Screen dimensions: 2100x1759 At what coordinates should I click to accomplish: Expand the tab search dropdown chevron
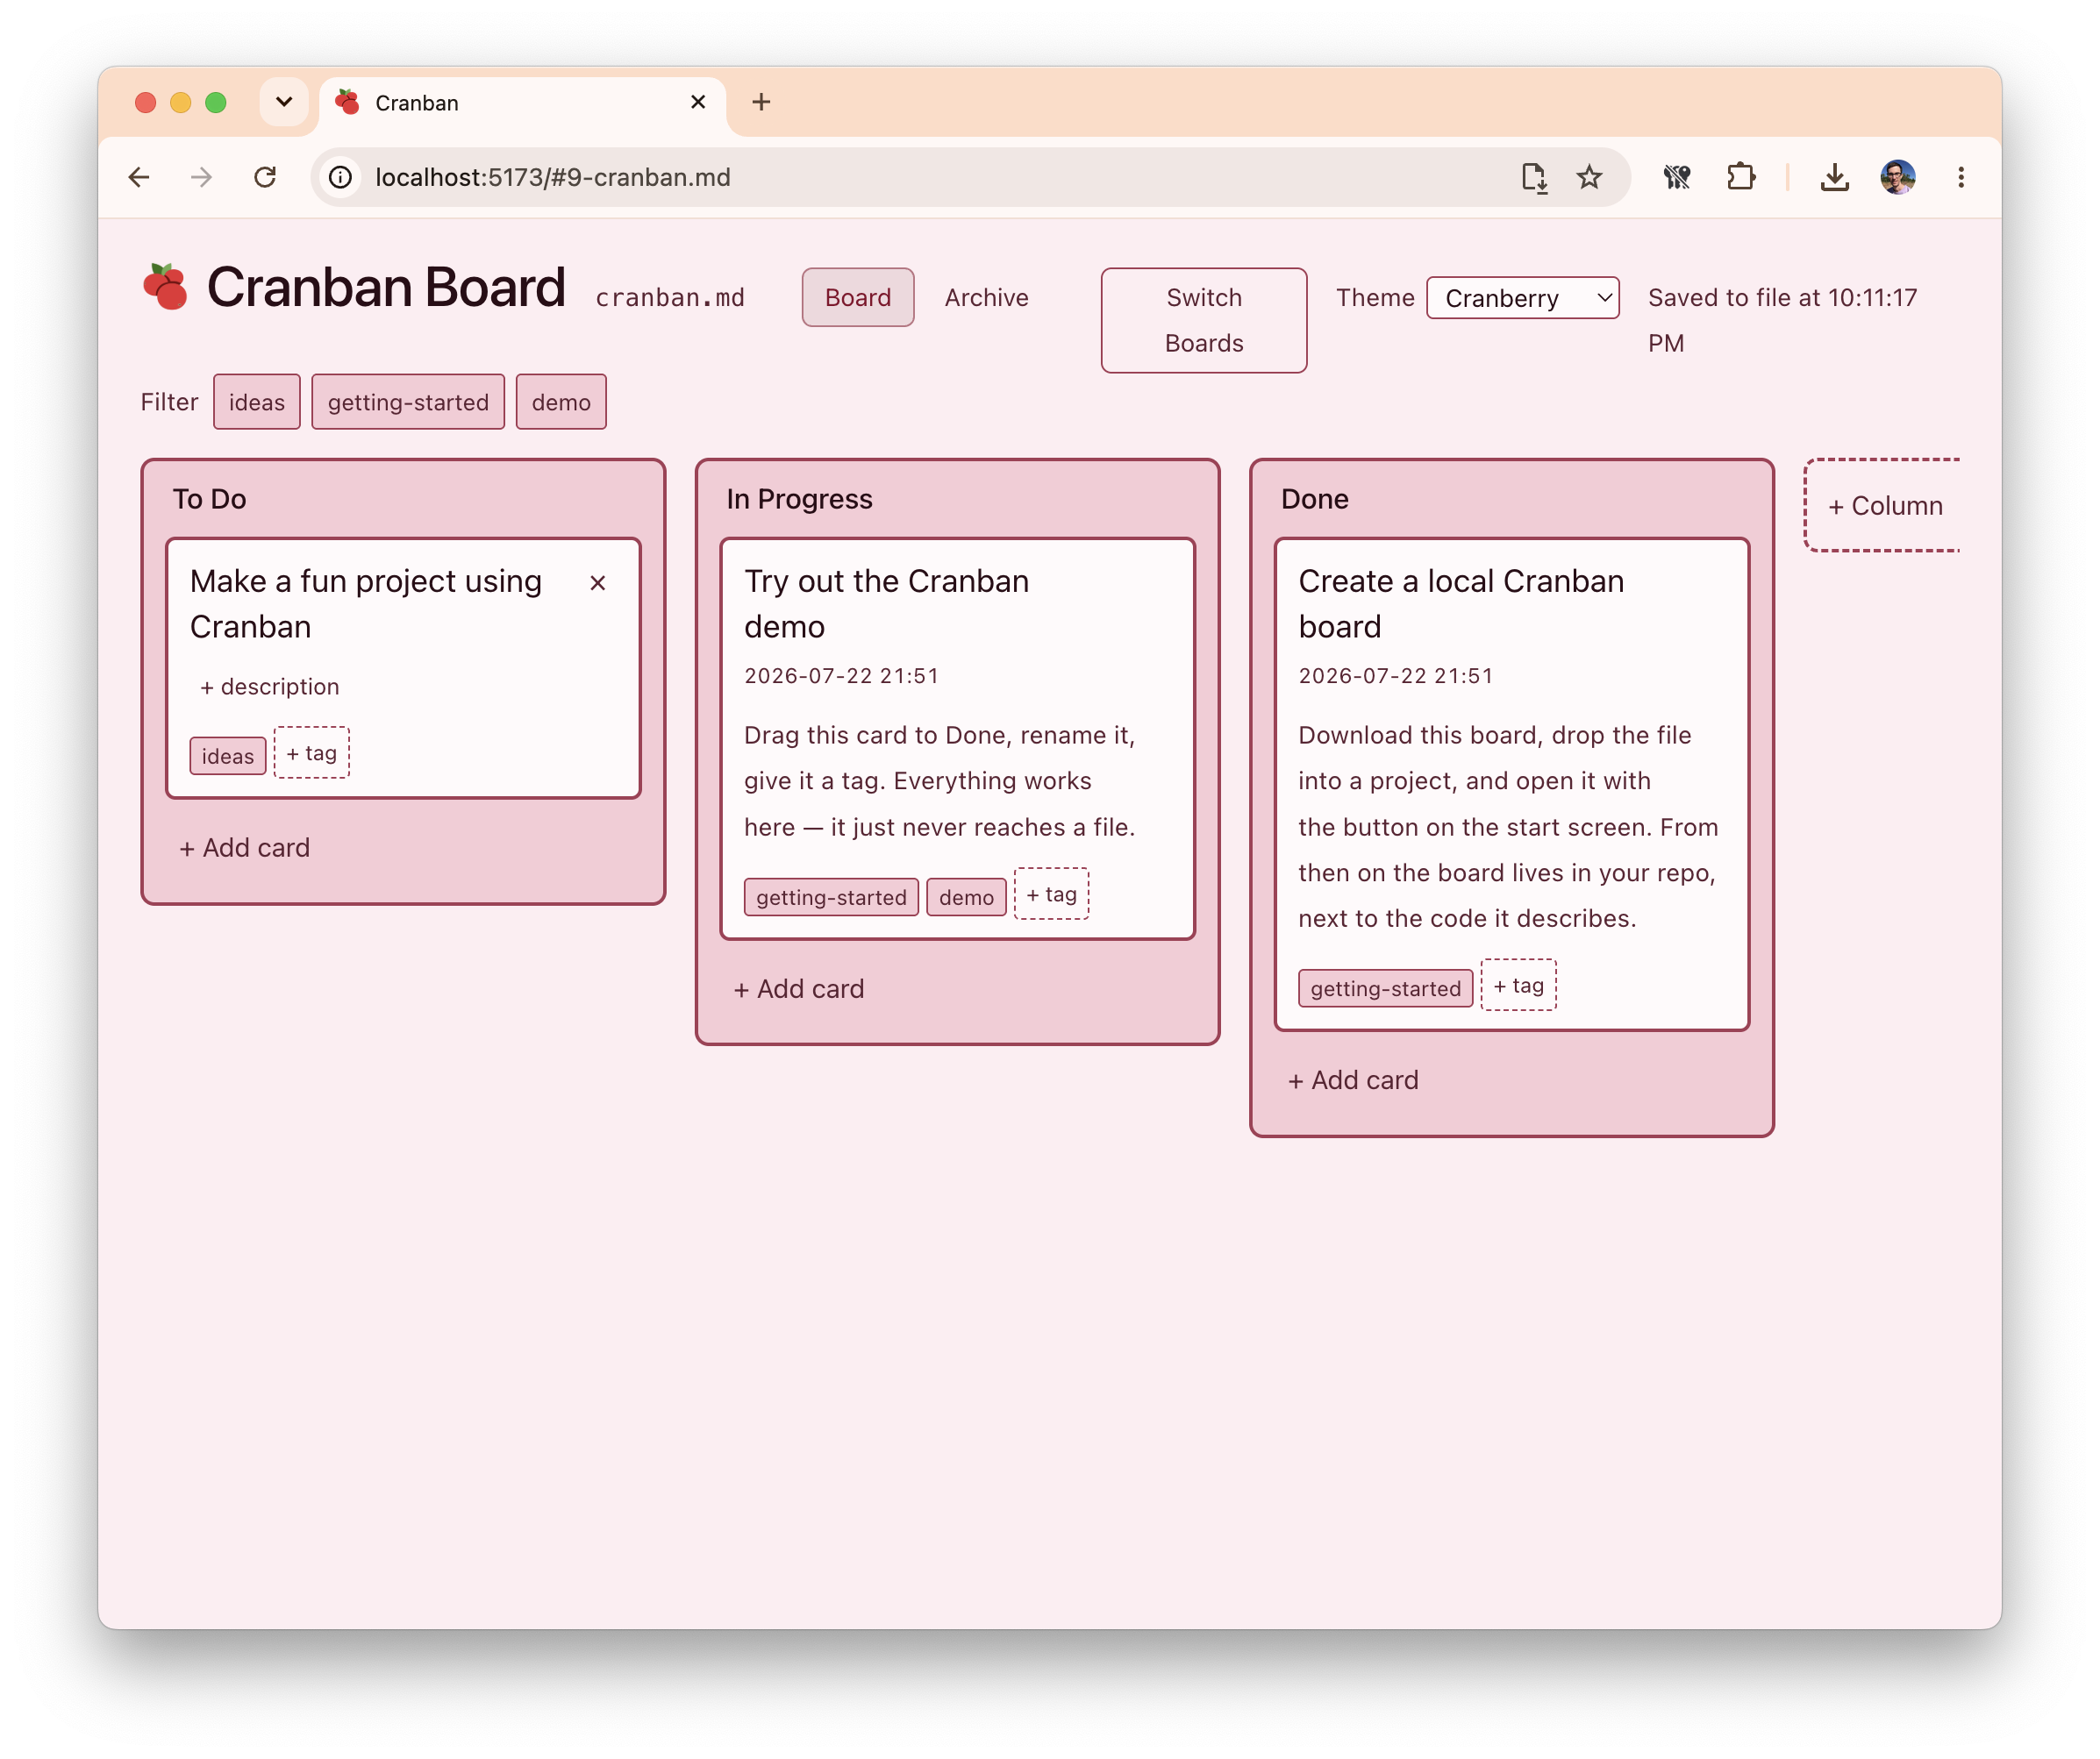click(284, 102)
